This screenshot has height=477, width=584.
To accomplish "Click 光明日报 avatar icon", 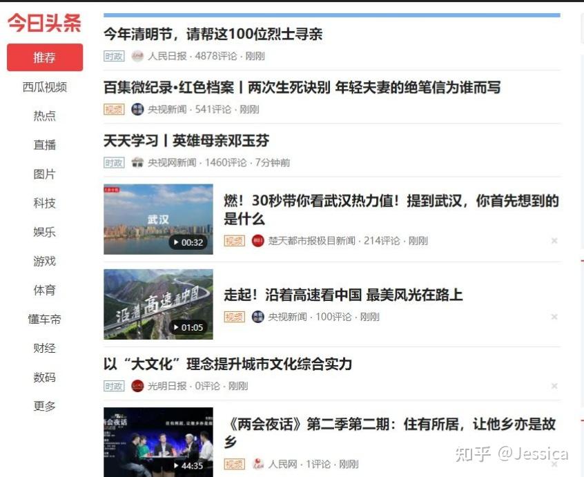I will click(137, 386).
